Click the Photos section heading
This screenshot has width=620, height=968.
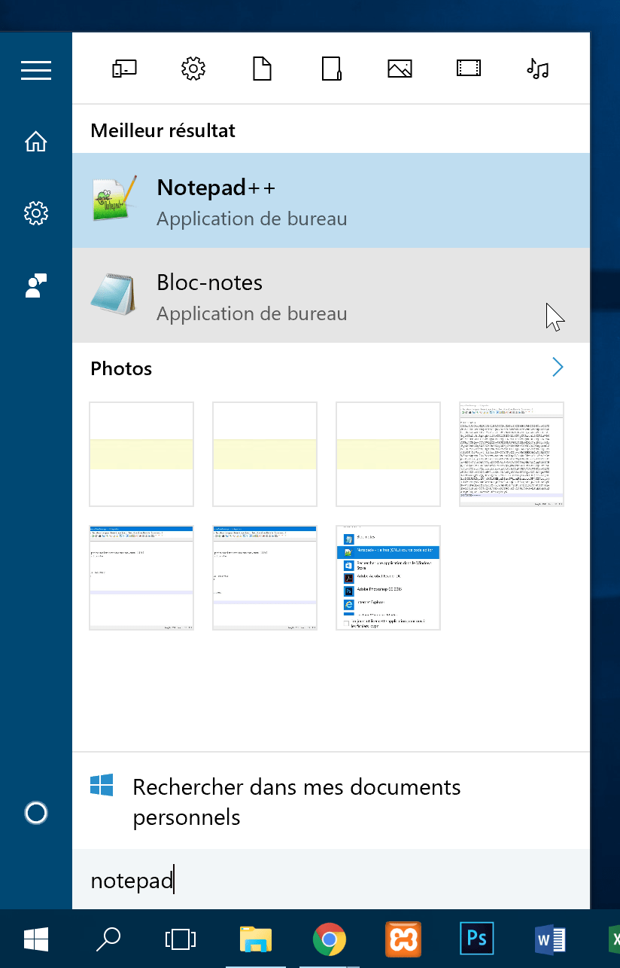click(x=121, y=368)
